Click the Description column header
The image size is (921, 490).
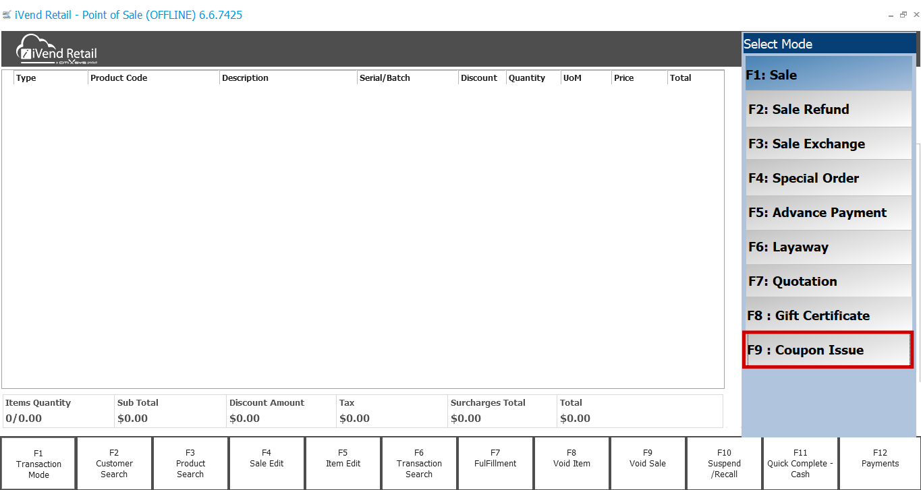pos(288,78)
